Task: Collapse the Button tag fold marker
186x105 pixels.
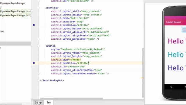Action: click(39, 46)
